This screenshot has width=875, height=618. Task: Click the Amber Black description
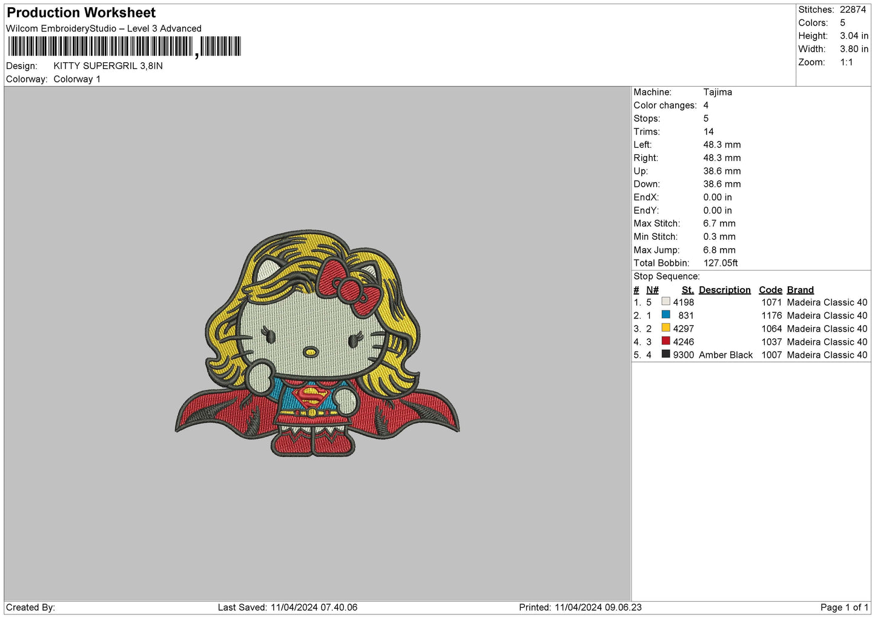click(725, 355)
